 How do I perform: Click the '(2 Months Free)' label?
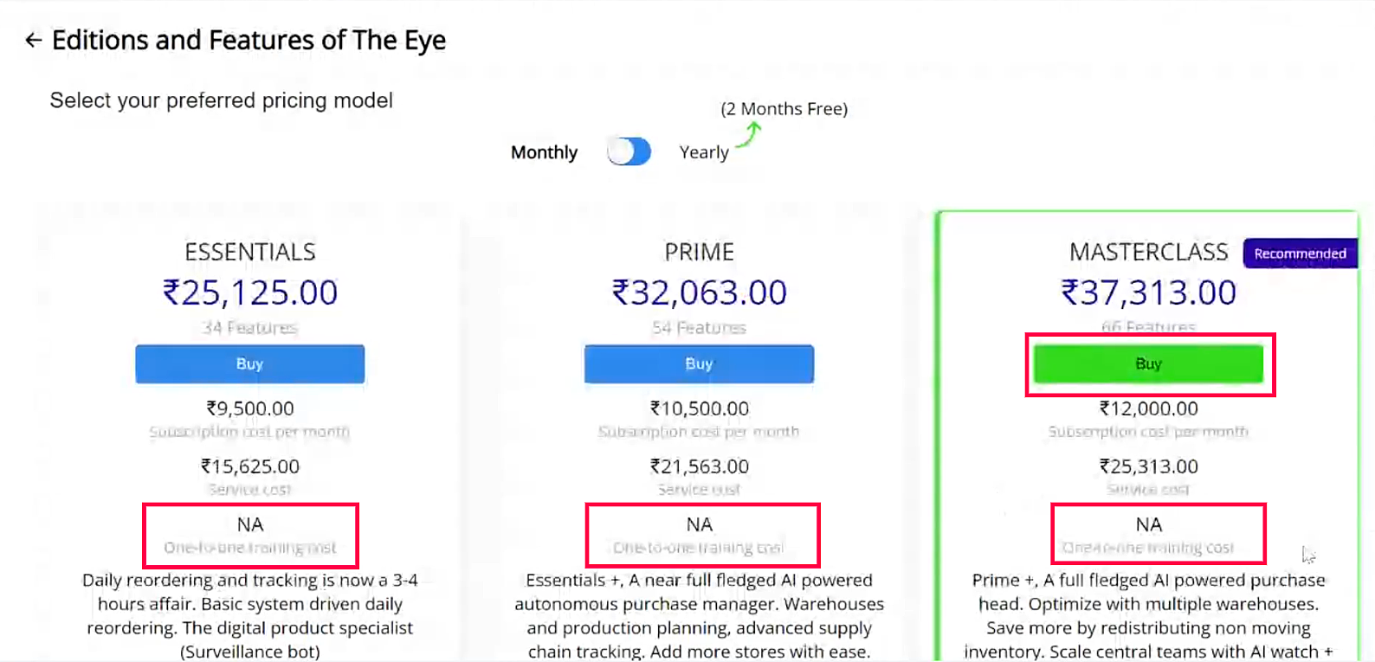point(784,109)
